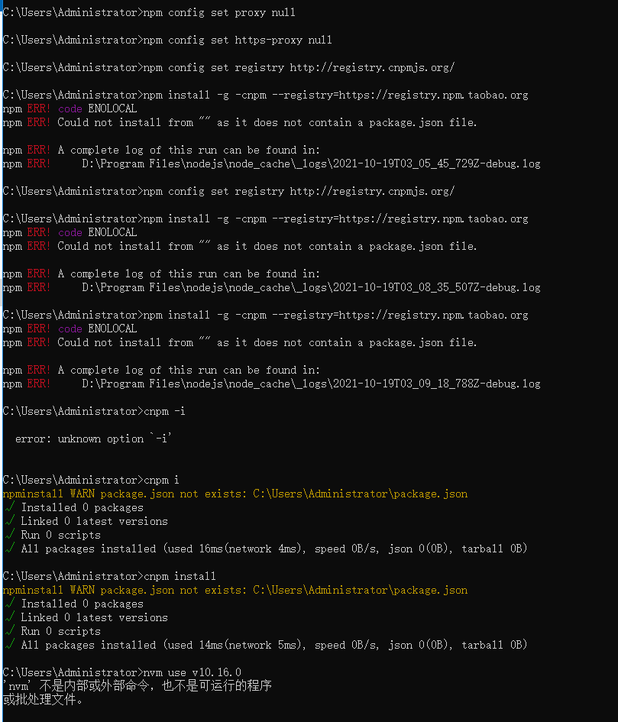Select the log path ending 03_05_45_729Z-debug.log

(312, 164)
